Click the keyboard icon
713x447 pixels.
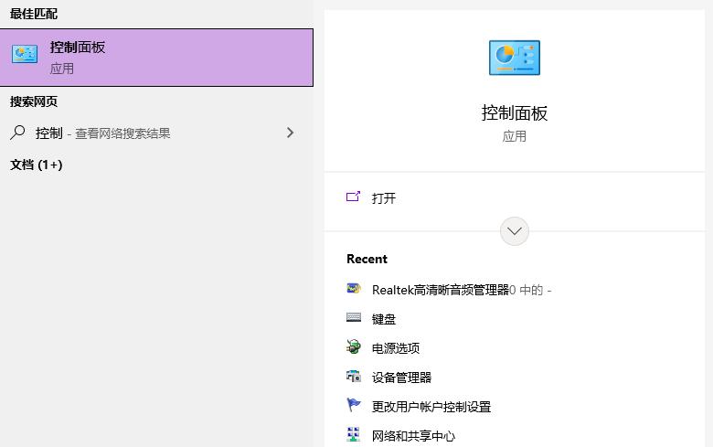[354, 317]
